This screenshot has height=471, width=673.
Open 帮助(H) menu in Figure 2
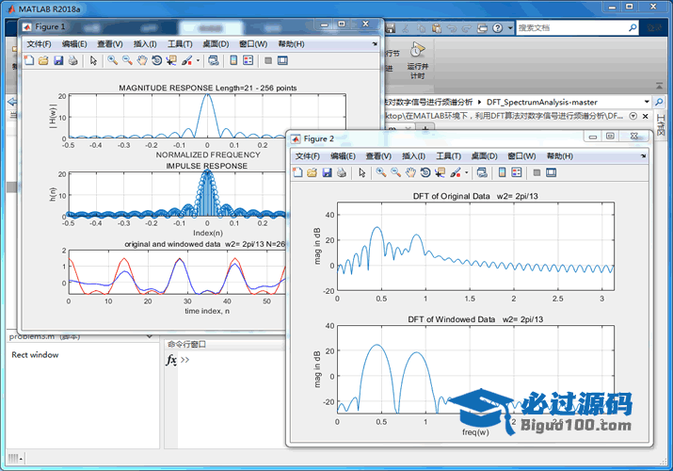[560, 155]
